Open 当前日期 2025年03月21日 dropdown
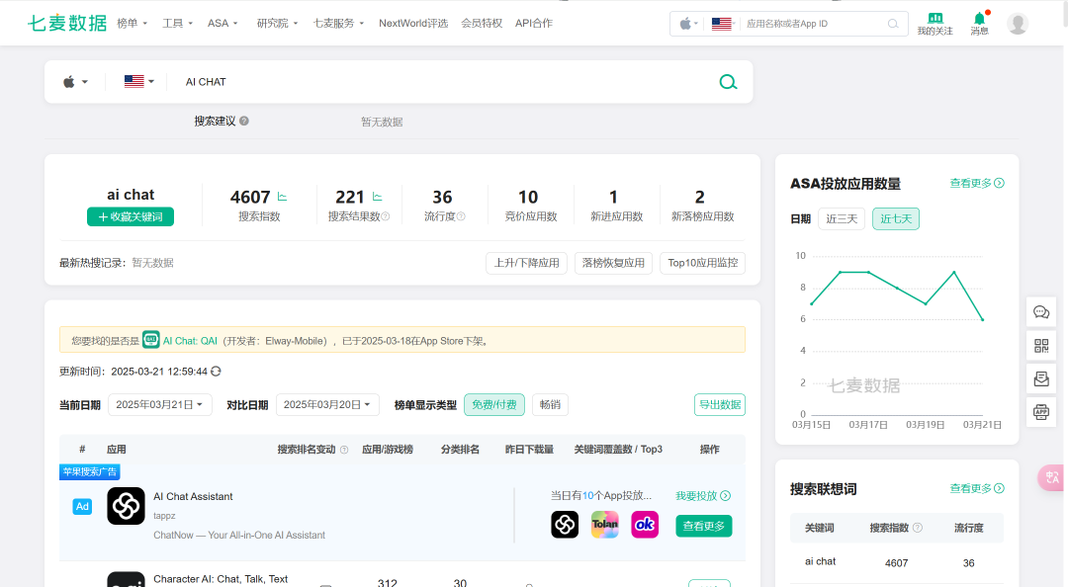This screenshot has width=1068, height=587. 160,404
